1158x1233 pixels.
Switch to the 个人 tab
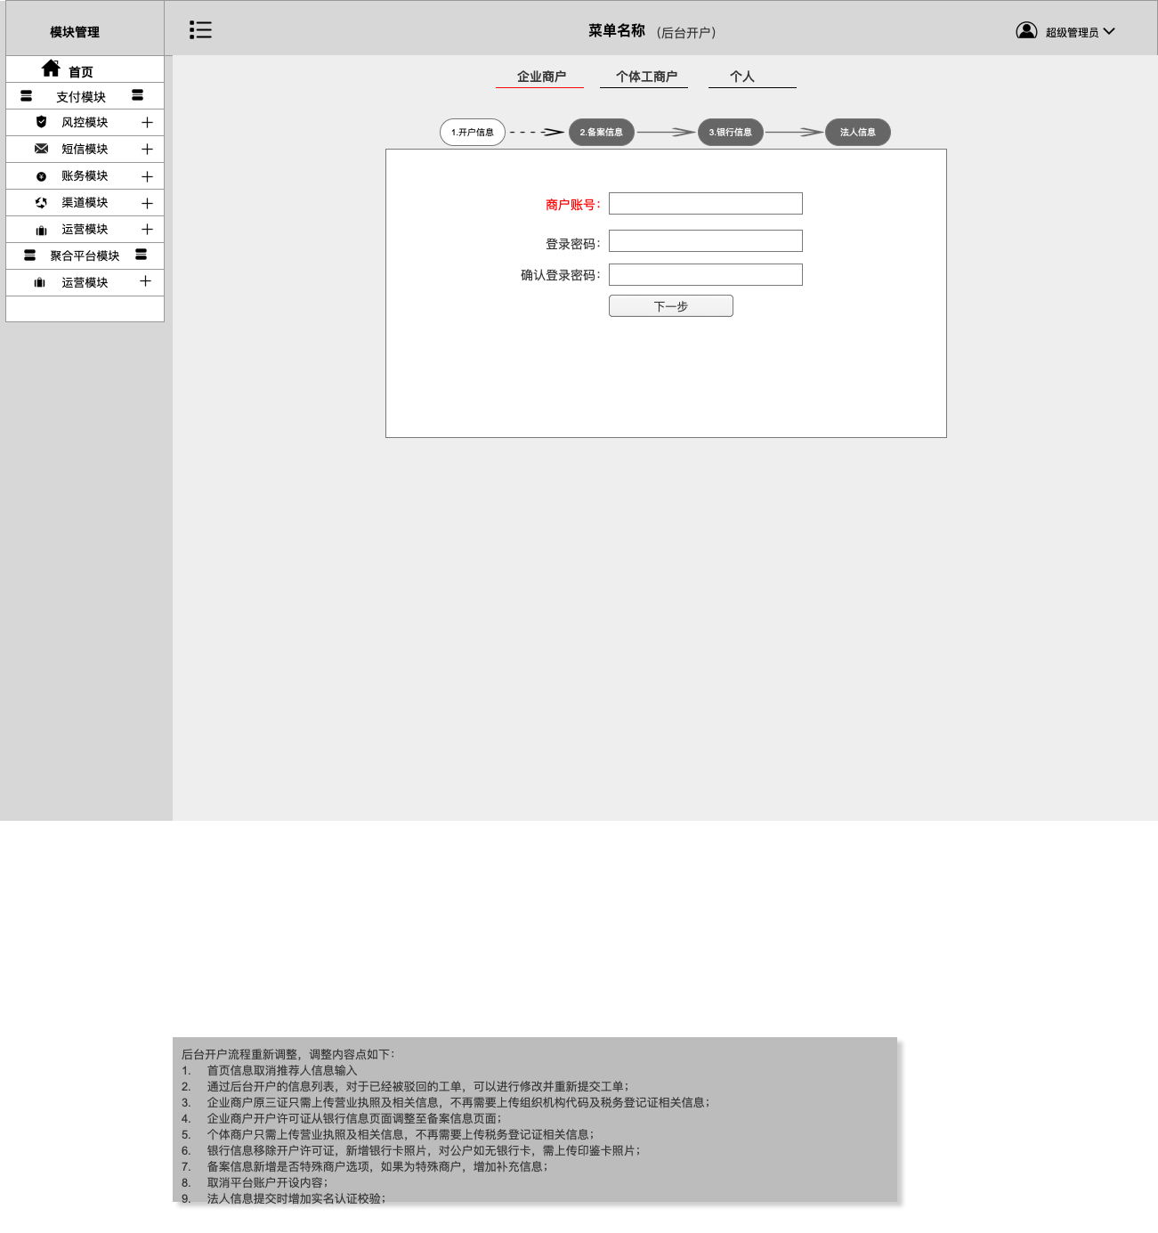point(742,77)
